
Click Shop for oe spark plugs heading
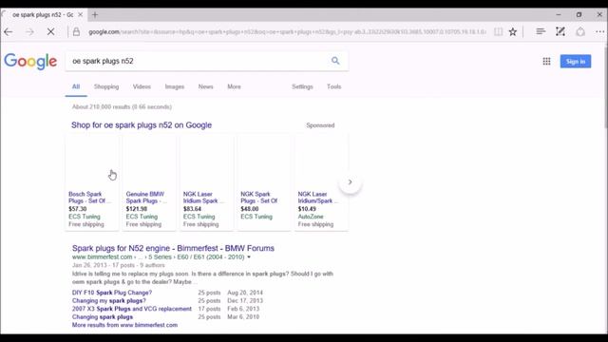tap(142, 124)
